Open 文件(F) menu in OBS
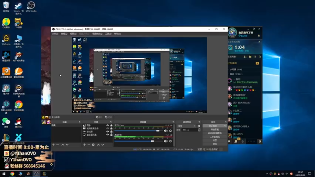Viewport: 315px width, 177px height. tap(55, 34)
